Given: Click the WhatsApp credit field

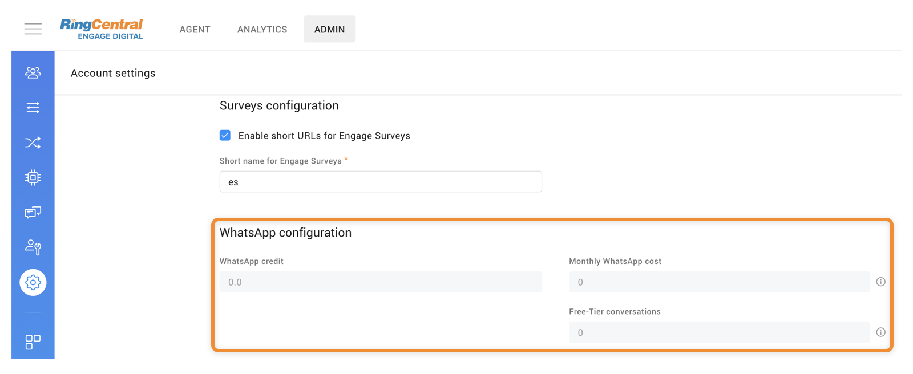Looking at the screenshot, I should click(x=381, y=282).
